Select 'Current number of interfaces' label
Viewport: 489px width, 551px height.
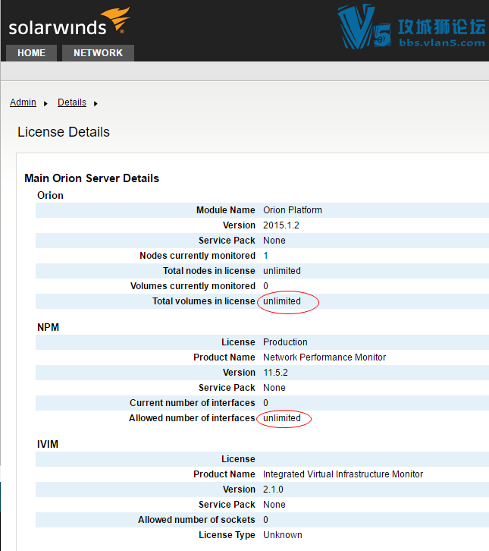193,403
